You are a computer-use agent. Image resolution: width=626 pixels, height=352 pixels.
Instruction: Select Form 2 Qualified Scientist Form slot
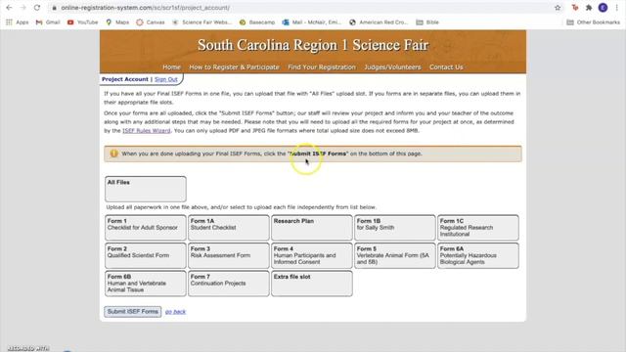[x=146, y=255]
